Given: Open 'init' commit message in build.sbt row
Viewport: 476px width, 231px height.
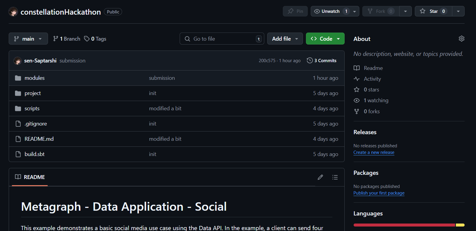Looking at the screenshot, I should click(x=153, y=154).
